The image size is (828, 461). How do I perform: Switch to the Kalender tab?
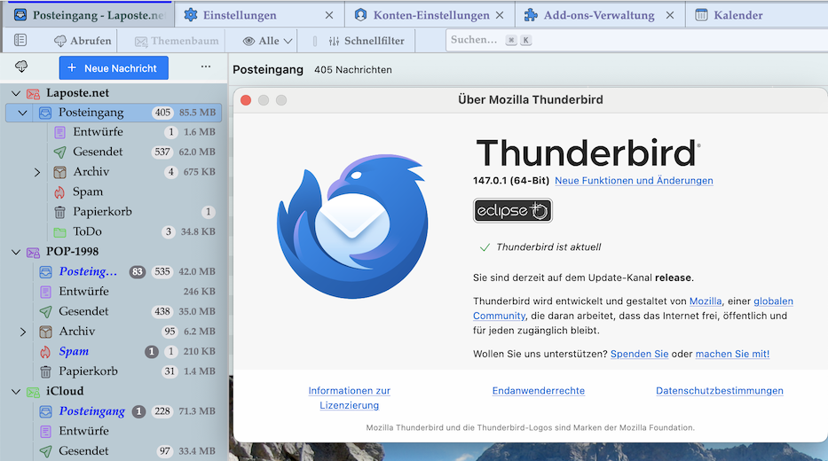(737, 15)
